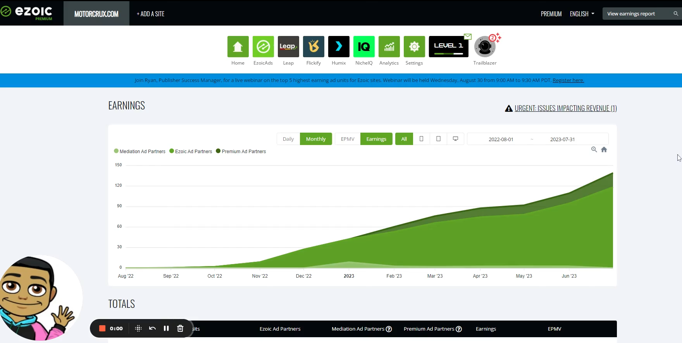
Task: Select the MOTORCRUX.COM site tab
Action: (96, 14)
